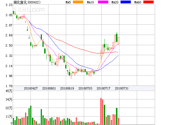Click the orange MA5 legend swatch
The height and width of the screenshot is (125, 171).
click(x=78, y=2)
